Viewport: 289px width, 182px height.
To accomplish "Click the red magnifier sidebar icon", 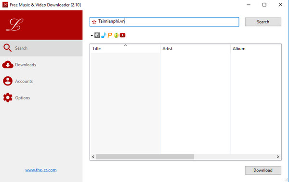I will click(8, 48).
